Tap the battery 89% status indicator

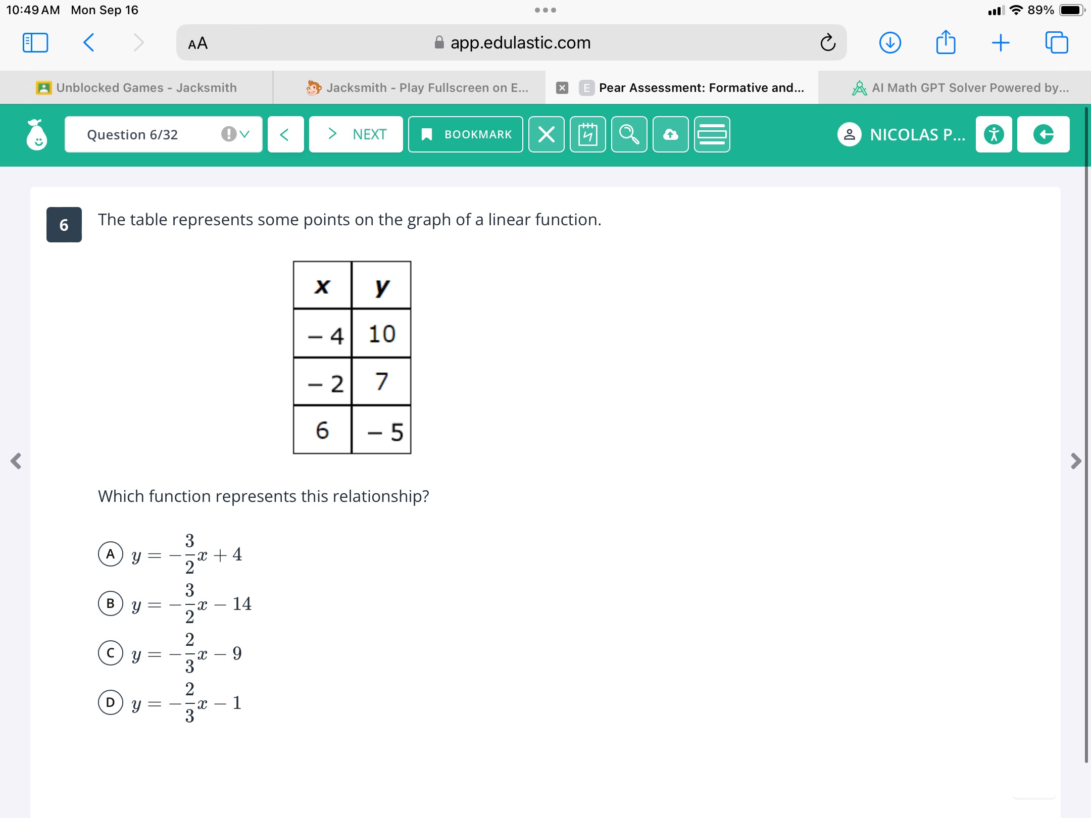1056,10
